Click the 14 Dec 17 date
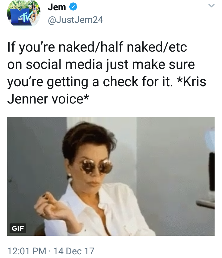The width and height of the screenshot is (222, 258). 74,251
